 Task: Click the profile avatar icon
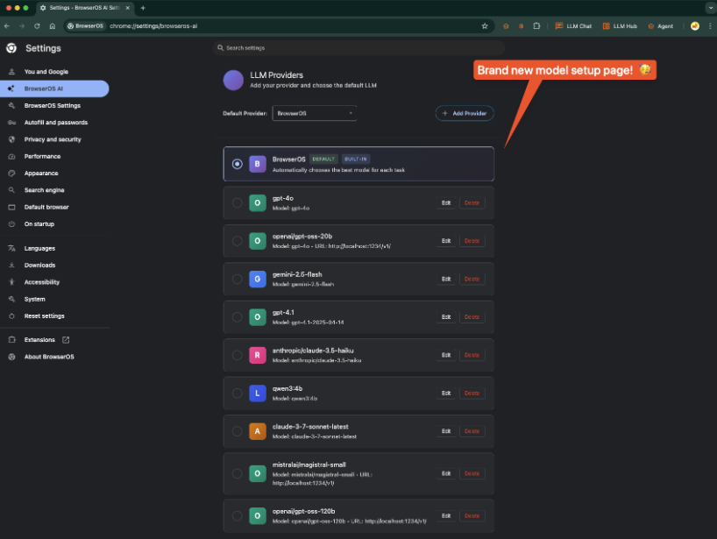click(694, 26)
